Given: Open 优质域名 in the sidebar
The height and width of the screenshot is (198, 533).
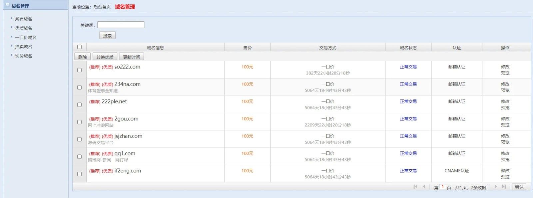Looking at the screenshot, I should coord(23,28).
